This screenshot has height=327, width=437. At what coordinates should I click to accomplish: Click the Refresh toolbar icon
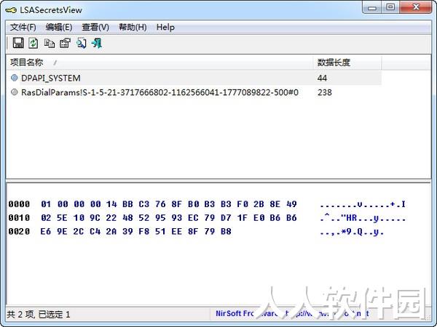[x=34, y=43]
